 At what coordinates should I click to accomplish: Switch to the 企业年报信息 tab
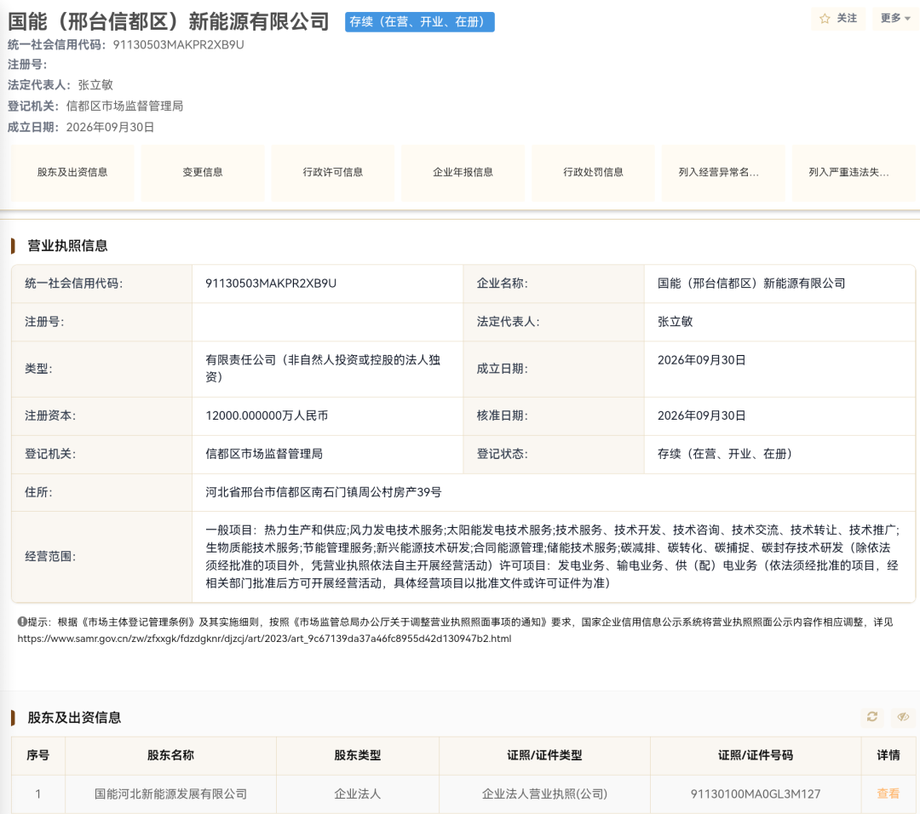click(463, 172)
